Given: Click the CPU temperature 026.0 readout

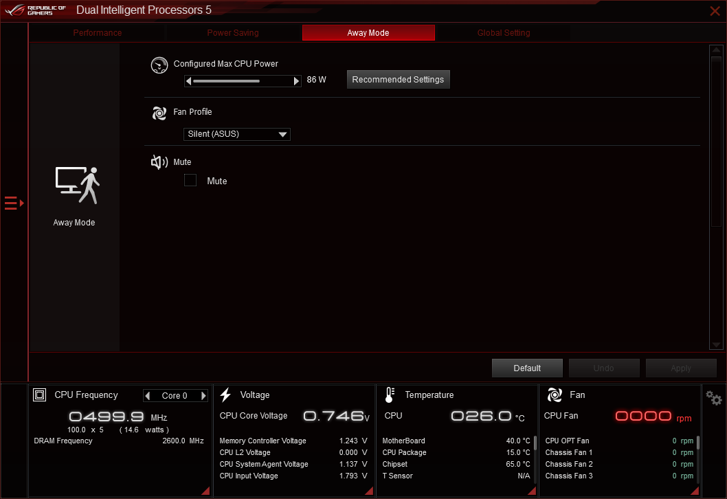Looking at the screenshot, I should (x=488, y=417).
